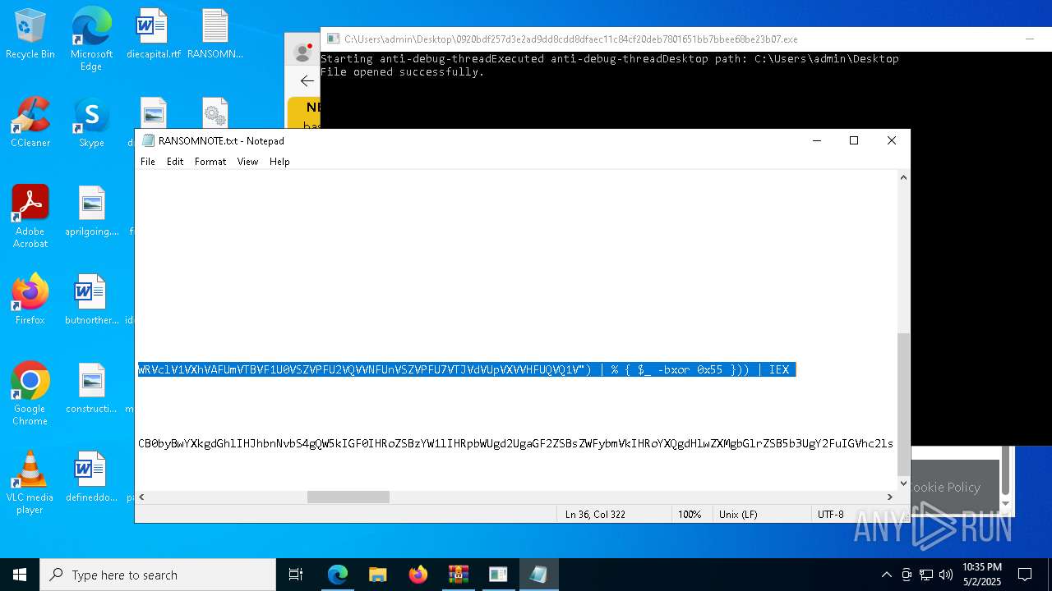Screen dimensions: 1052x591
Task: Open the network icon in the system tray
Action: click(x=926, y=575)
